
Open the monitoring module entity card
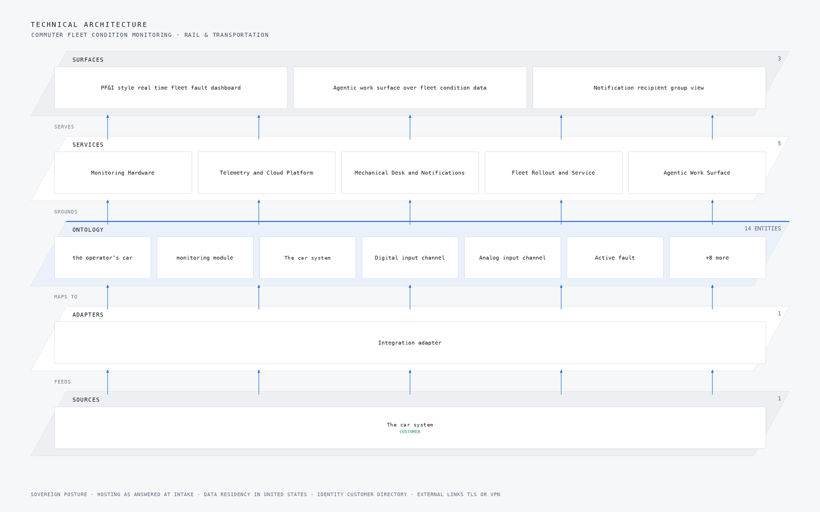point(205,258)
